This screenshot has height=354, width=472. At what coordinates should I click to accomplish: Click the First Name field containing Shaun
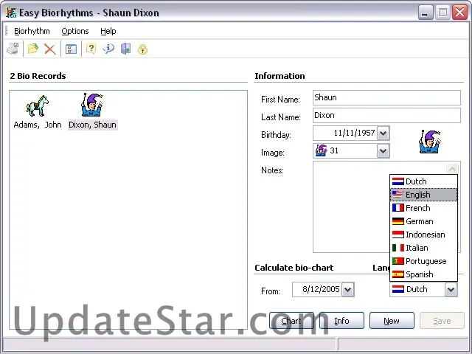[x=386, y=98]
